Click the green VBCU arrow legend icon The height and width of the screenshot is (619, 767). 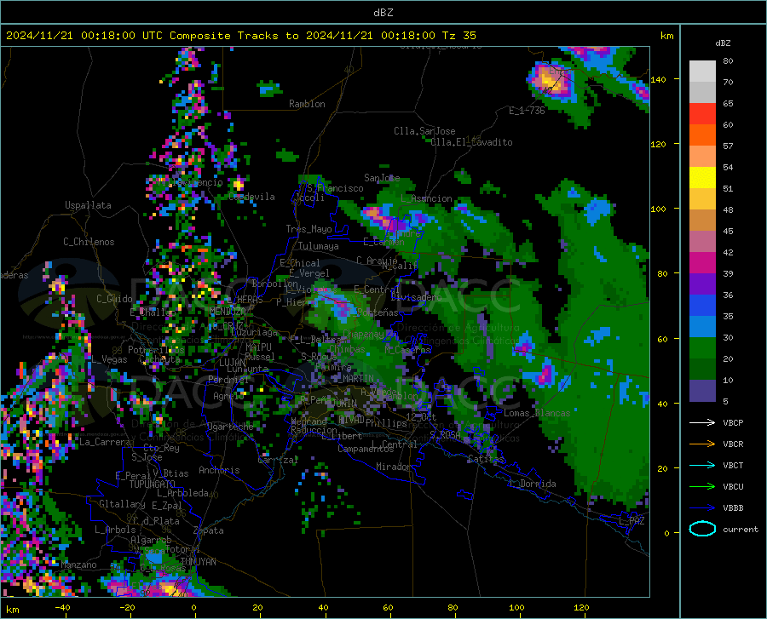(702, 487)
